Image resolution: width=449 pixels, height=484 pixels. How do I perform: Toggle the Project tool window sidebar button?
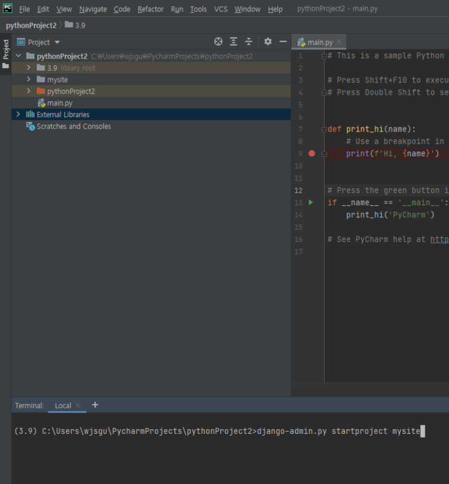tap(6, 54)
